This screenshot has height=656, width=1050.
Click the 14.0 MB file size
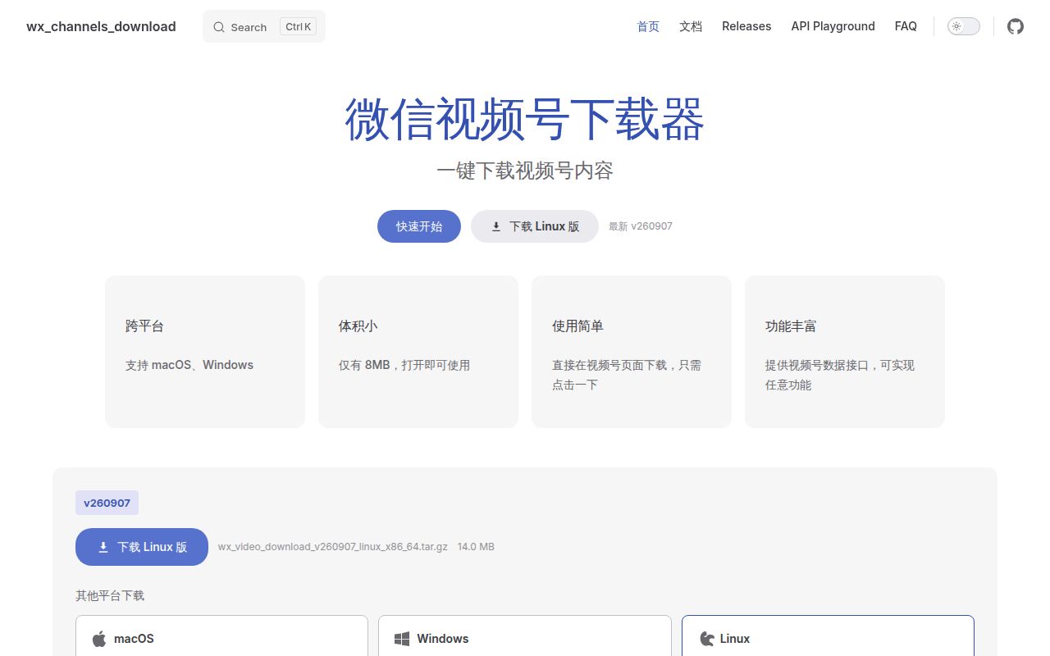pos(476,547)
